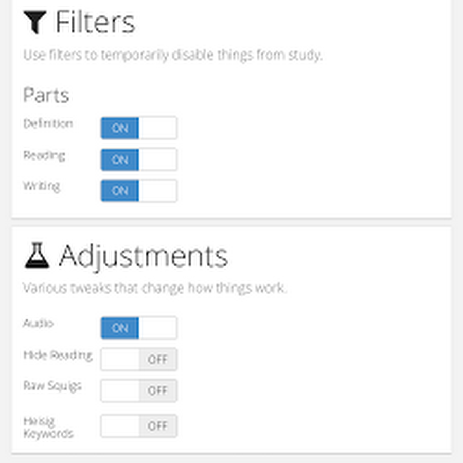Turn off the Definition toggle

click(x=138, y=128)
